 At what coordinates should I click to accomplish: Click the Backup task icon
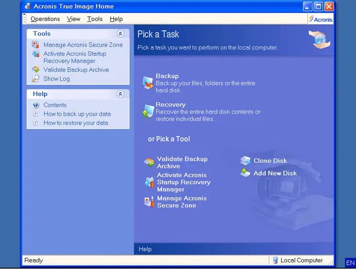coord(148,83)
